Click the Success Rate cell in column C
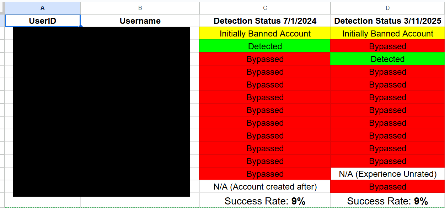 (x=265, y=201)
